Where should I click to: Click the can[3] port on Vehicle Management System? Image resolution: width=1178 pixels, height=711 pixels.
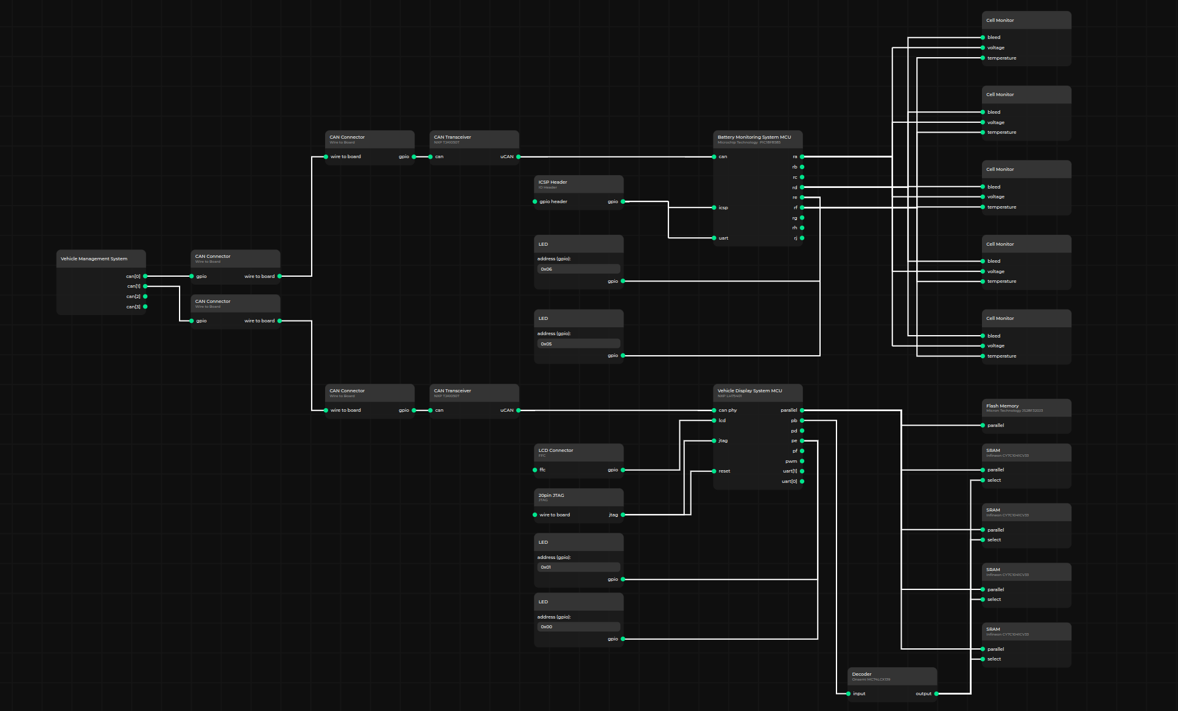145,307
